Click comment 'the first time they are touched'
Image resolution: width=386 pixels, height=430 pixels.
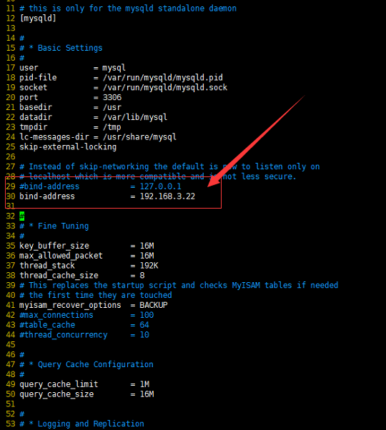[100, 295]
